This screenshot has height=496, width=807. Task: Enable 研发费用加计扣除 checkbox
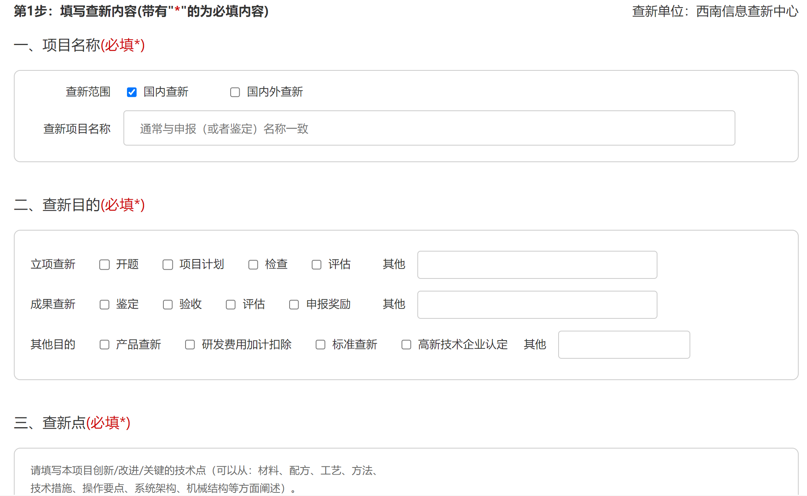tap(190, 345)
